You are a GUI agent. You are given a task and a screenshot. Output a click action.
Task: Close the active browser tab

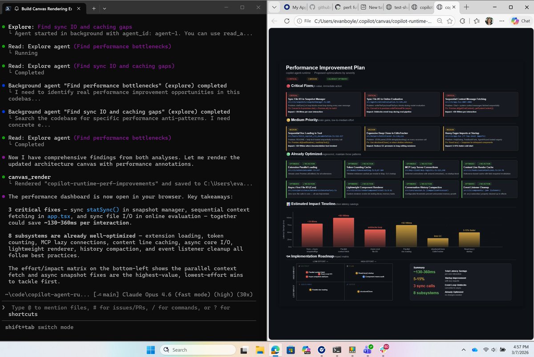453,7
